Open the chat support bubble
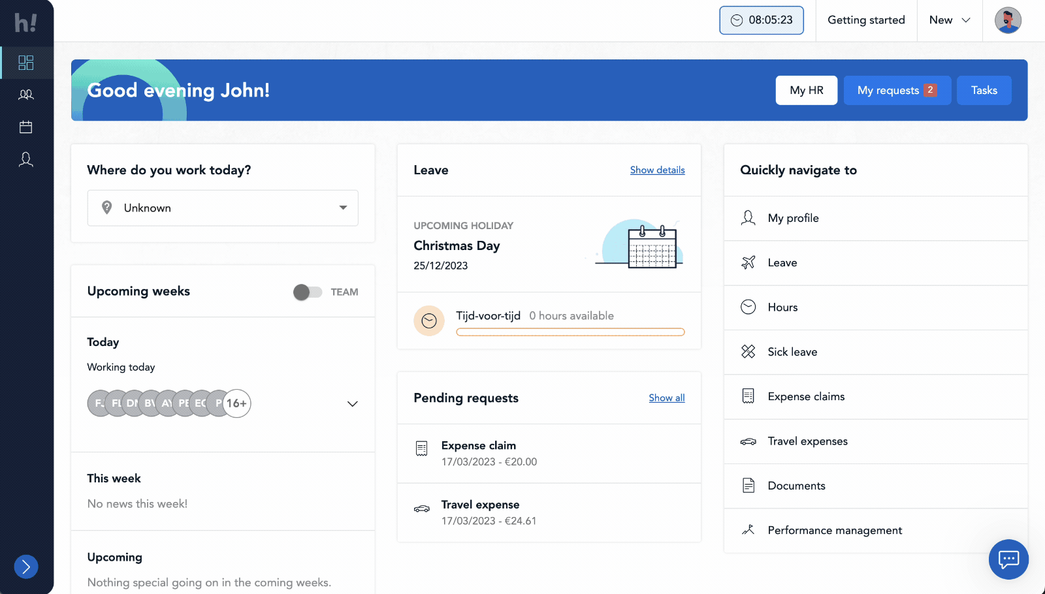Viewport: 1045px width, 594px height. click(x=1008, y=559)
